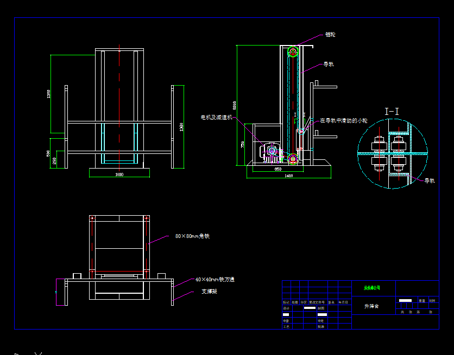The width and height of the screenshot is (454, 355).
Task: Click the 80×80mm角铁 annotation text
Action: click(192, 236)
